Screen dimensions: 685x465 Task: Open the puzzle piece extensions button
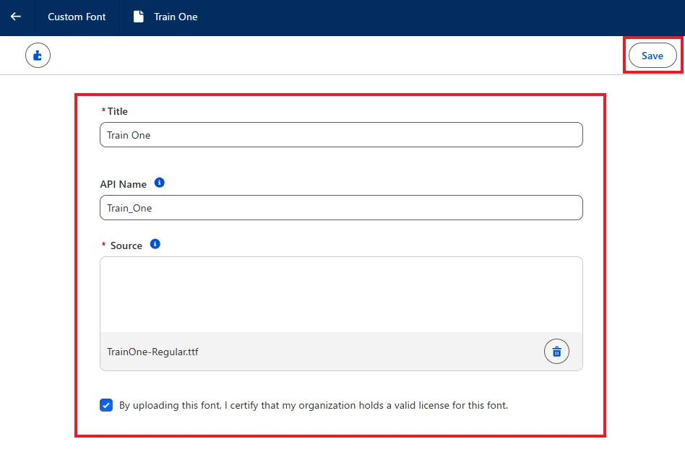pos(38,56)
